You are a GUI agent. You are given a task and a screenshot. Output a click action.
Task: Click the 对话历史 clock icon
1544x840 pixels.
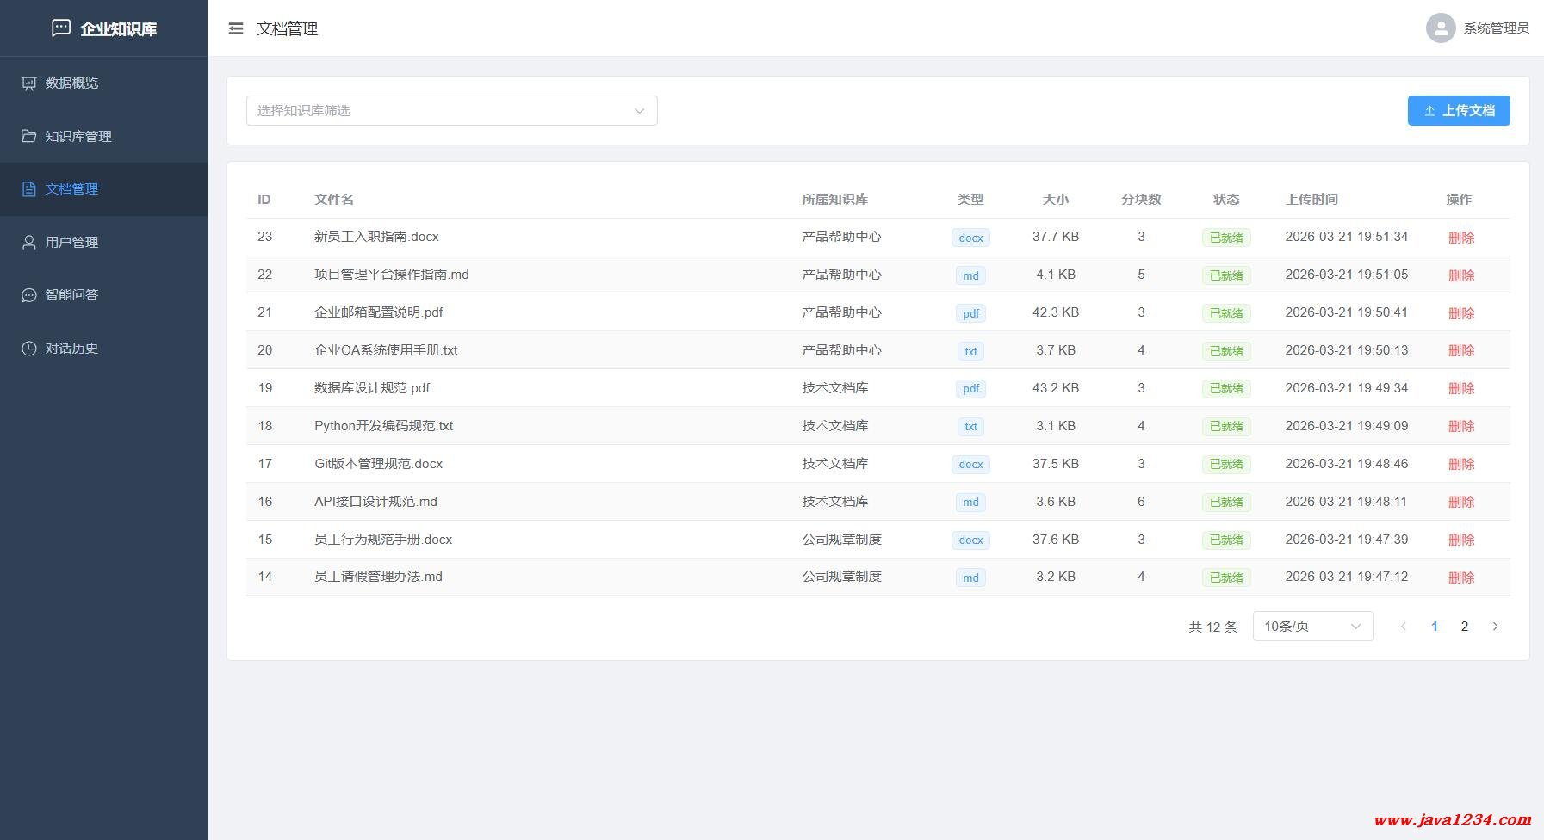click(29, 349)
